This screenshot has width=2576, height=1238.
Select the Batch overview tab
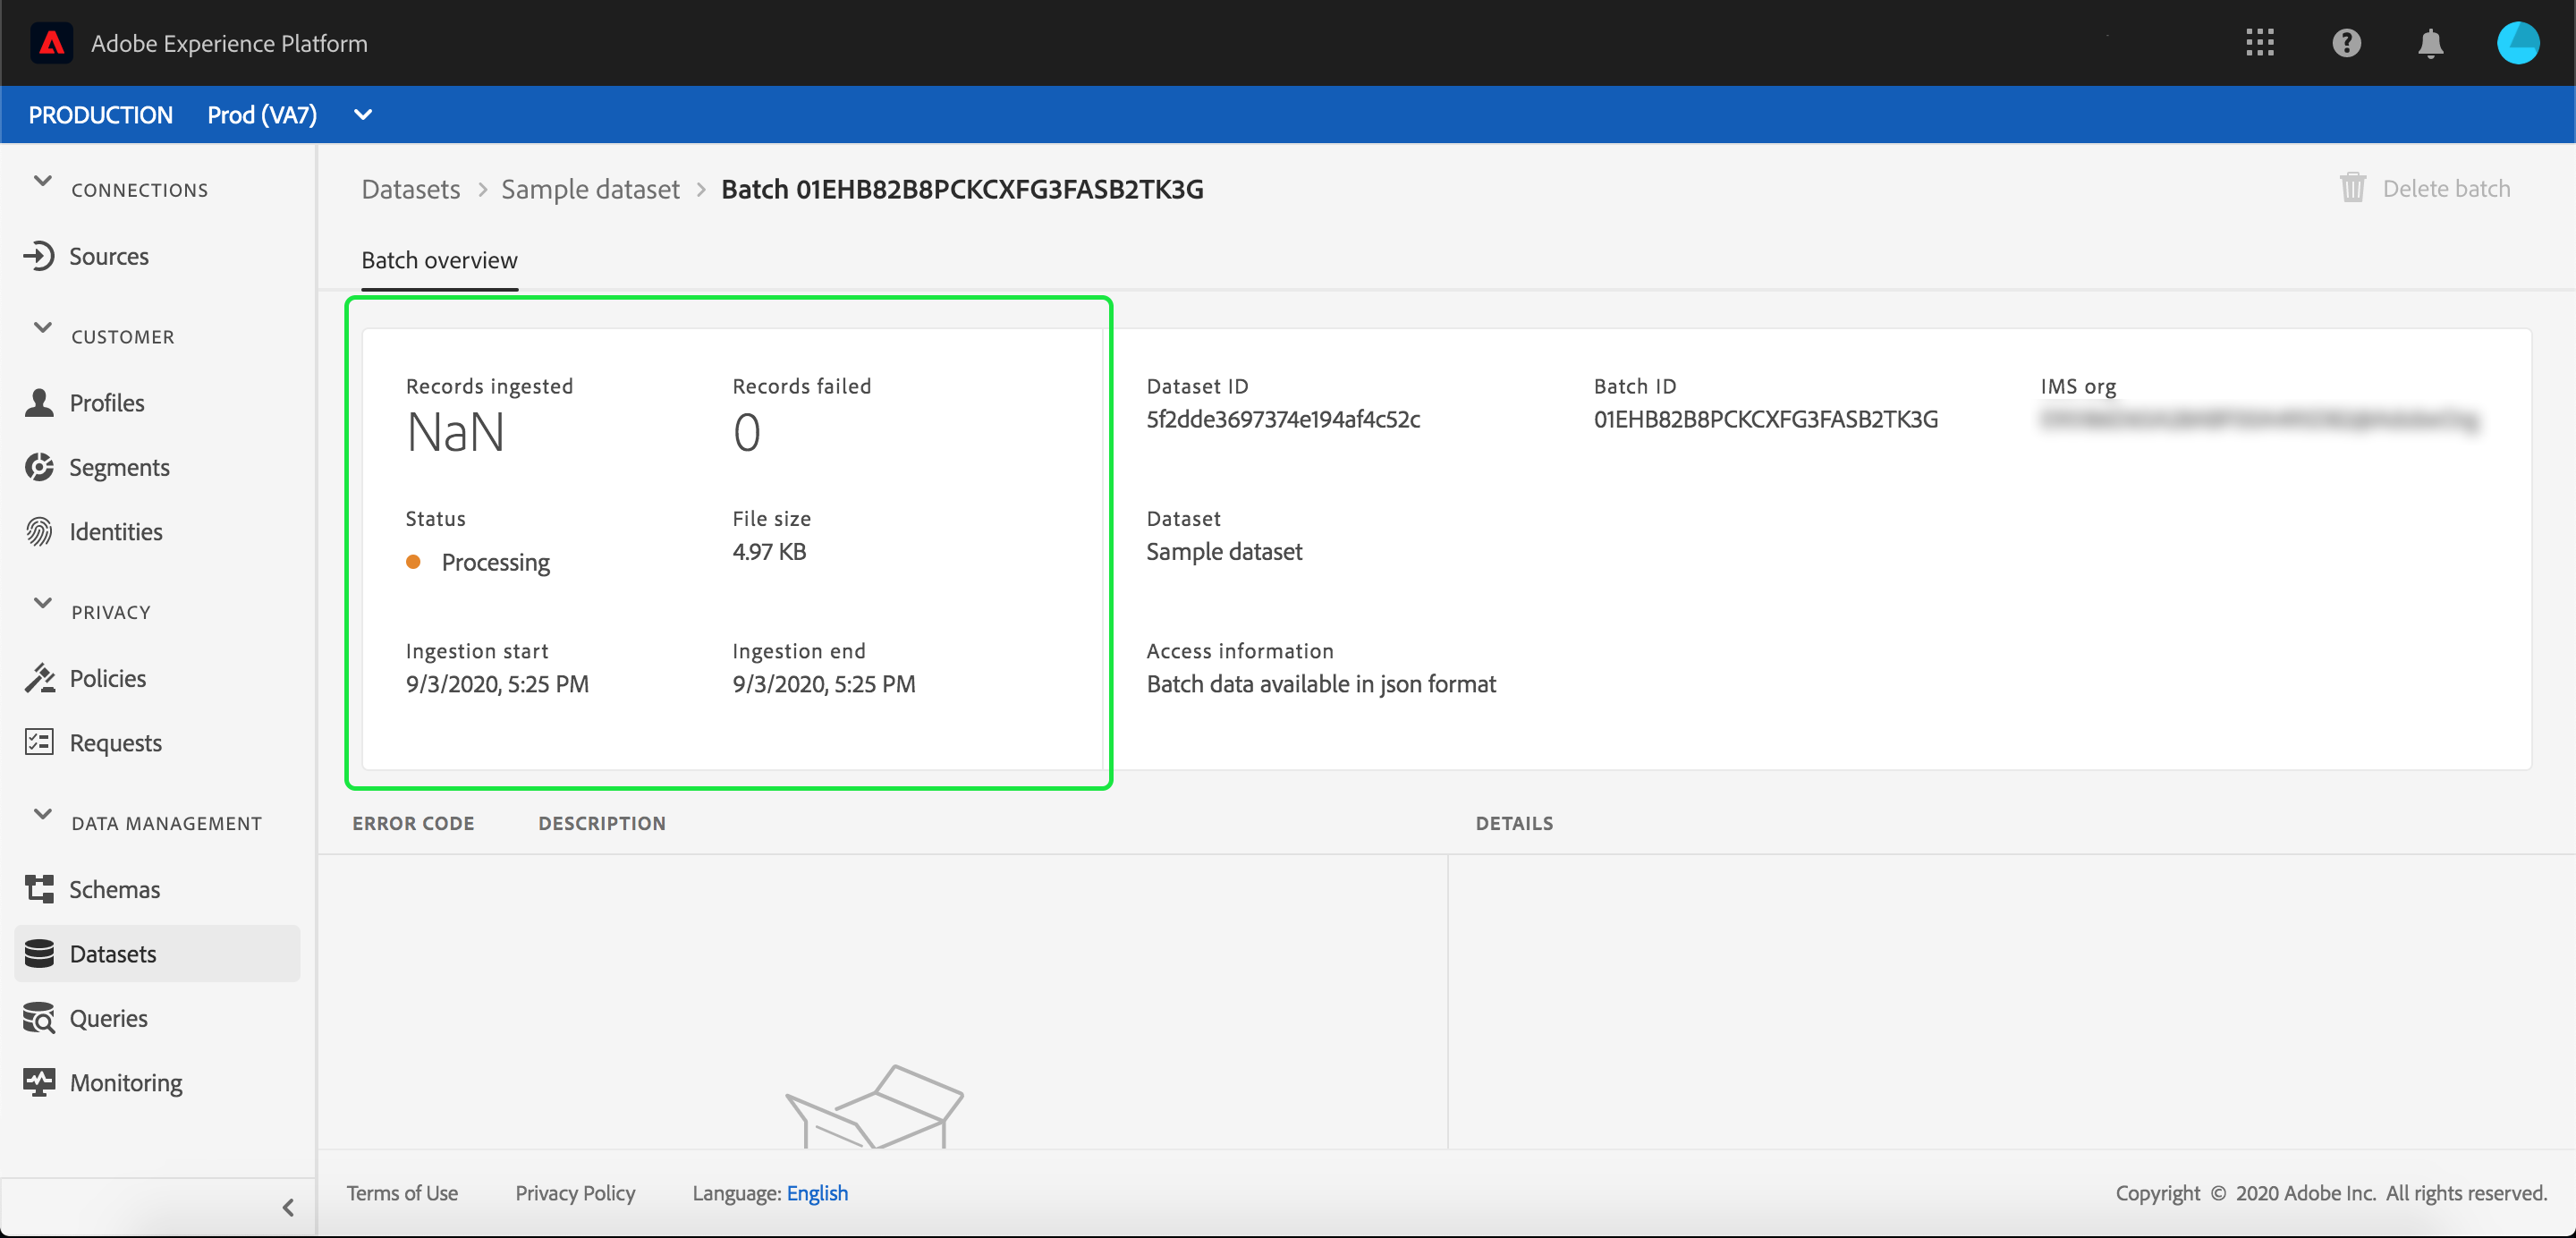(439, 260)
